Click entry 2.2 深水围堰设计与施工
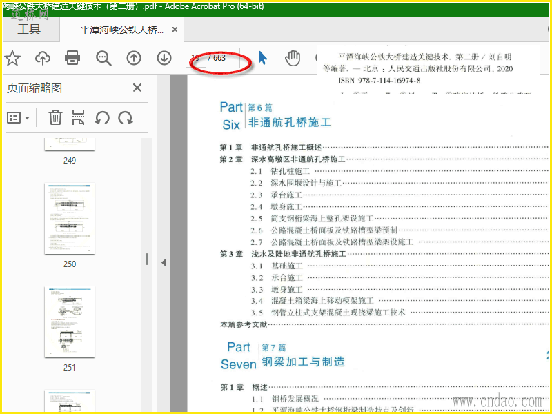The image size is (552, 414). (x=296, y=183)
